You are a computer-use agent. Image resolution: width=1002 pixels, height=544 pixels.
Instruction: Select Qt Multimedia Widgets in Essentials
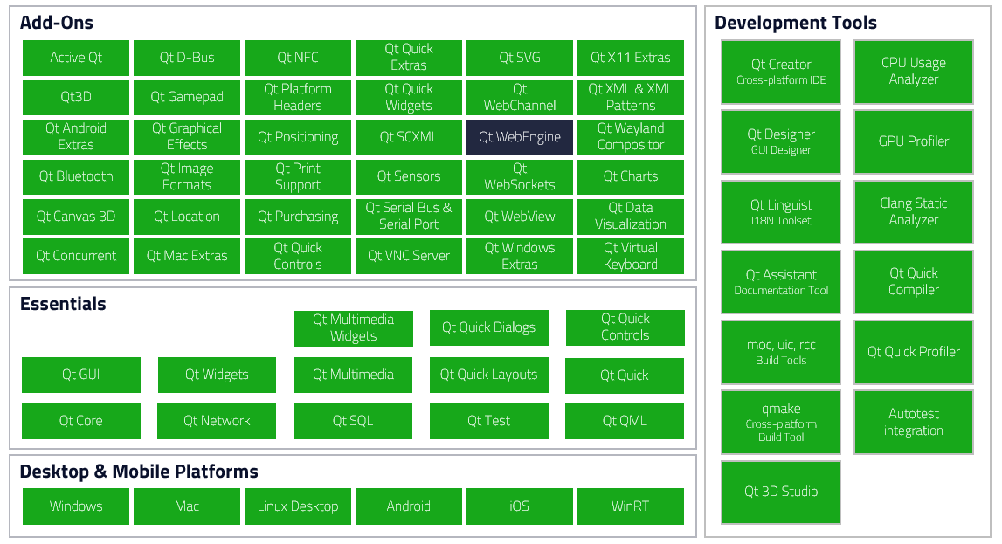(x=354, y=328)
